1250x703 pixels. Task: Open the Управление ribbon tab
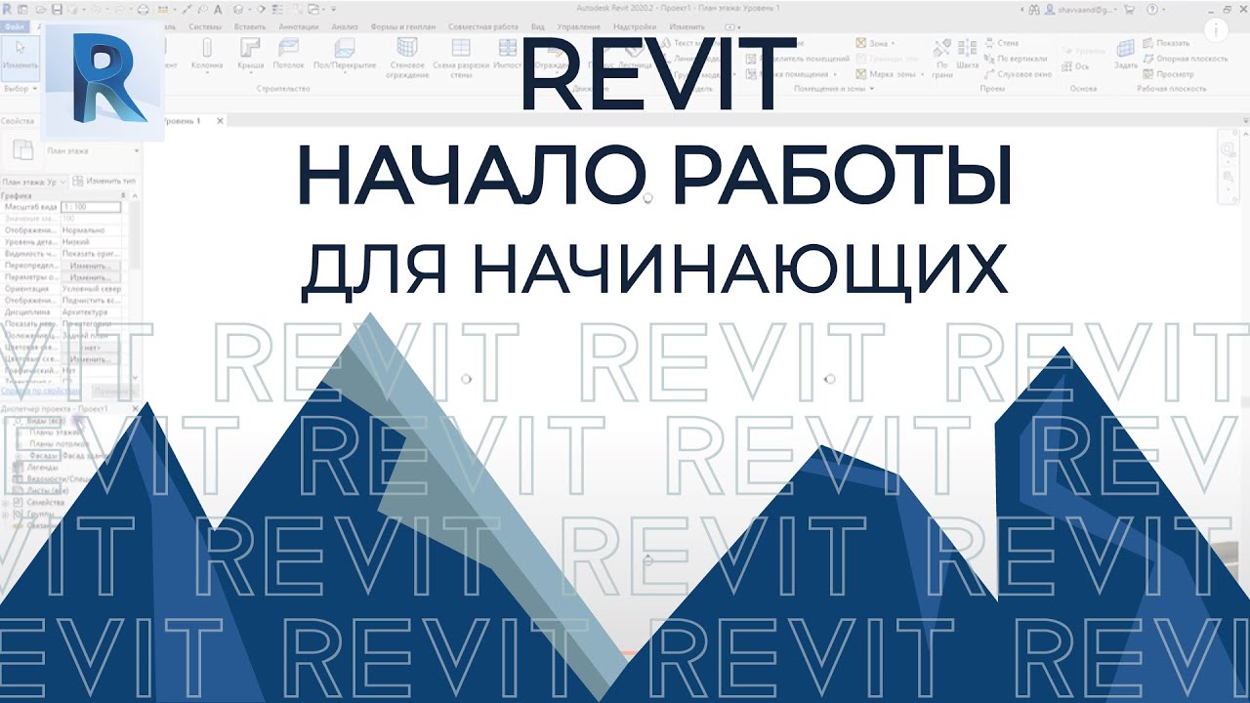pos(579,26)
